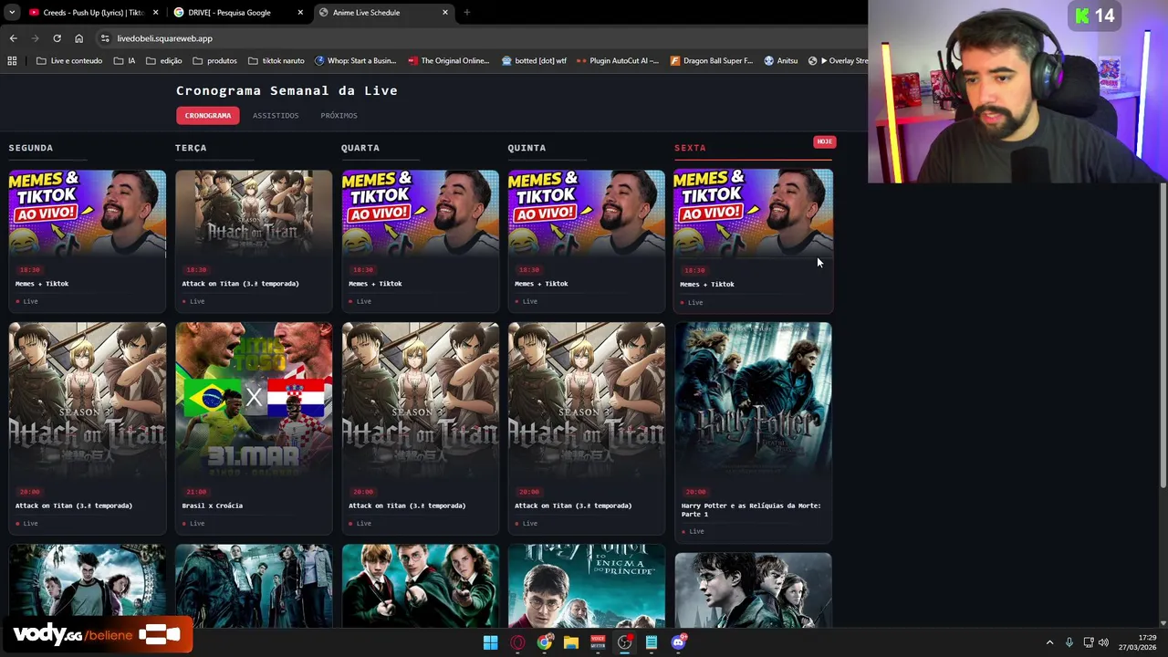This screenshot has width=1168, height=657.
Task: Open the tiktok naruto bookmark folder
Action: point(276,61)
